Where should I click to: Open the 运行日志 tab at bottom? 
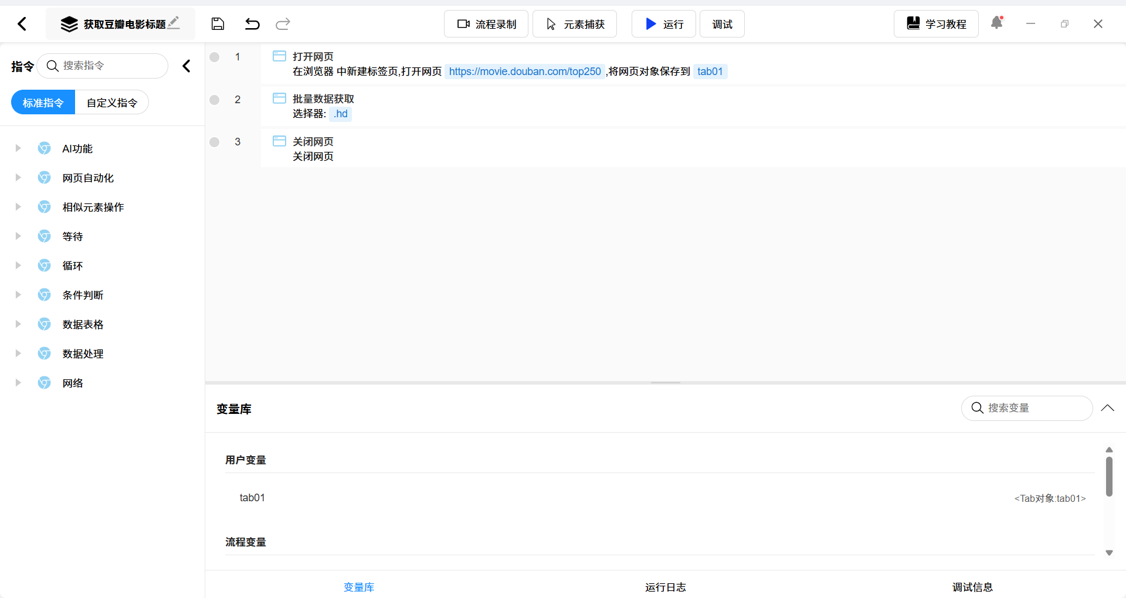(665, 587)
